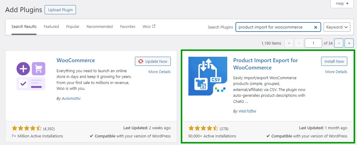Click the Product Import Export plugin thumbnail
Viewport: 357px width, 145px height.
[208, 76]
